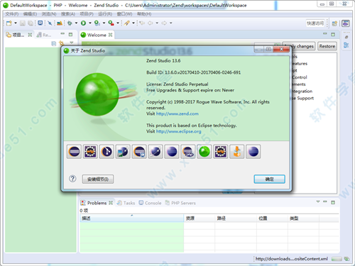This screenshot has height=266, width=355.
Task: Click the help question mark in About dialog
Action: 72,179
